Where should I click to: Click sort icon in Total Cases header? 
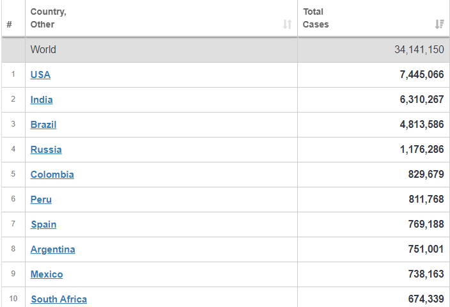[x=439, y=24]
